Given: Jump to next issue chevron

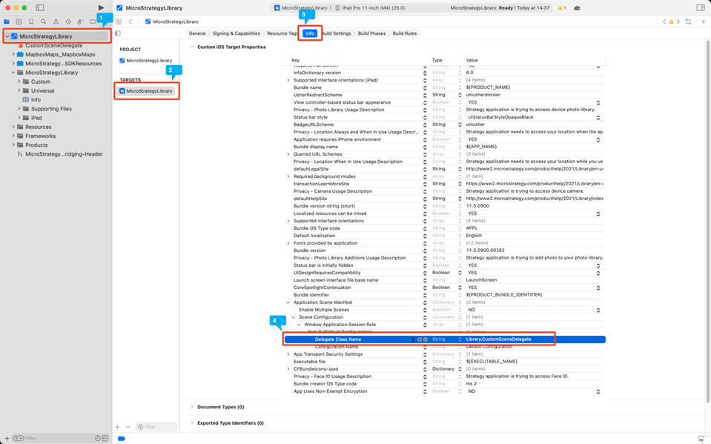Looking at the screenshot, I should 678,21.
